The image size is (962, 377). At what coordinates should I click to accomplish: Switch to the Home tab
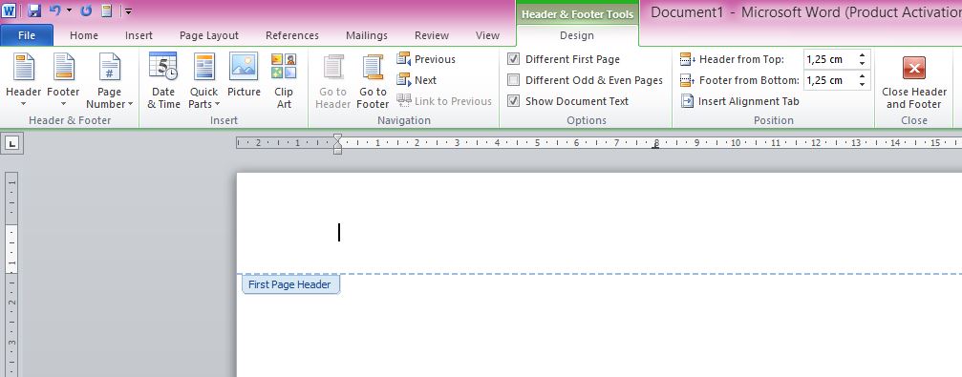pyautogui.click(x=84, y=35)
